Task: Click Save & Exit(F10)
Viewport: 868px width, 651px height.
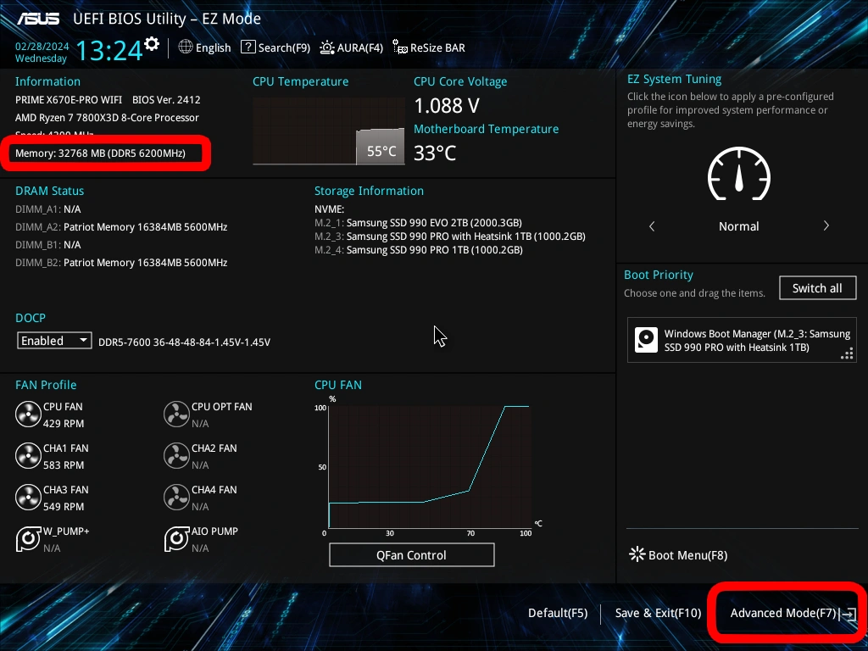Action: (658, 613)
